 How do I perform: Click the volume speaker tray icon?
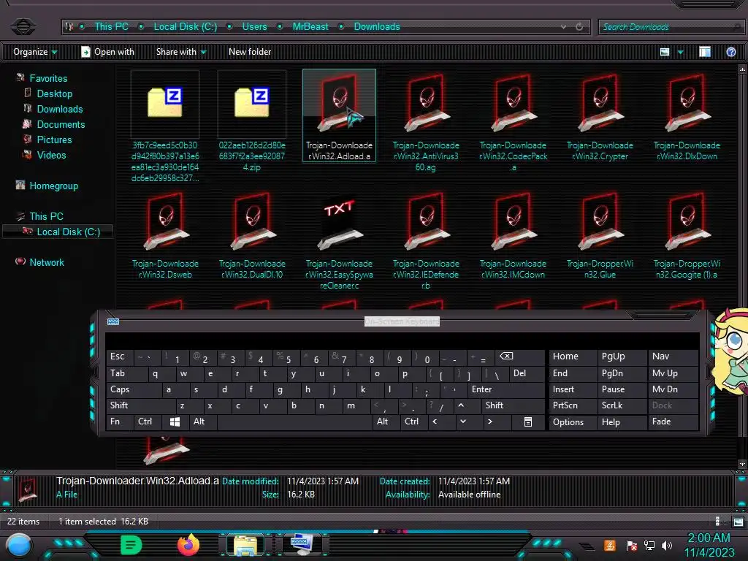(667, 545)
